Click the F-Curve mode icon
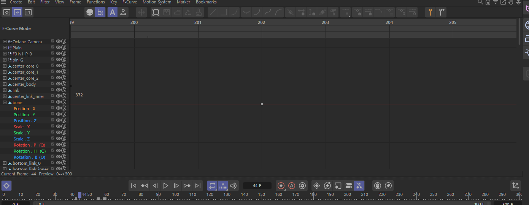 tap(17, 12)
